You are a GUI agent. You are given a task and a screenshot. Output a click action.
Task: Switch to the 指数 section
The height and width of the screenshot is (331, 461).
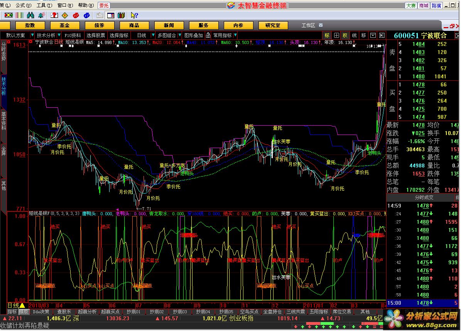30,25
